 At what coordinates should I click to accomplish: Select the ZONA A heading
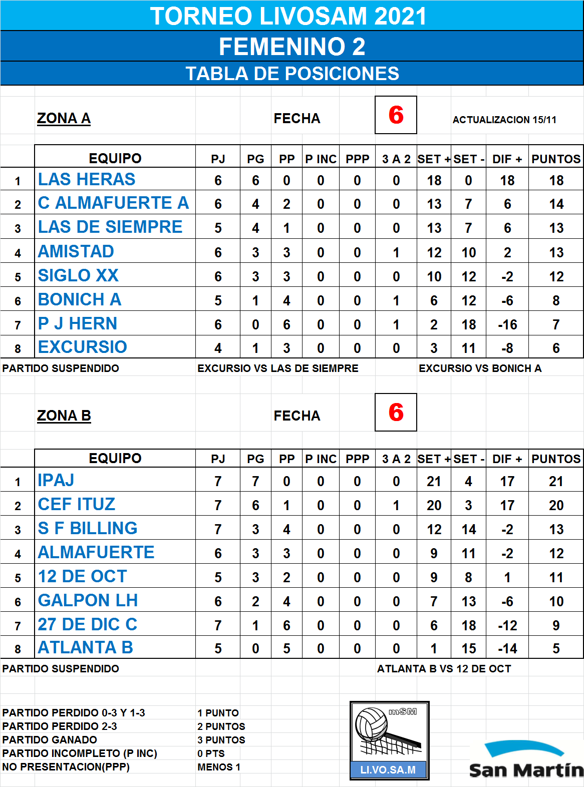(64, 118)
